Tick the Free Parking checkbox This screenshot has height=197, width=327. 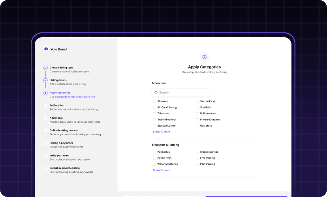(197, 158)
